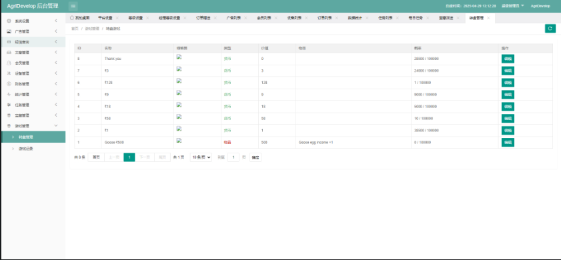561x260 pixels.
Task: Close the 任务列表 tab with its X
Action: tap(397, 18)
